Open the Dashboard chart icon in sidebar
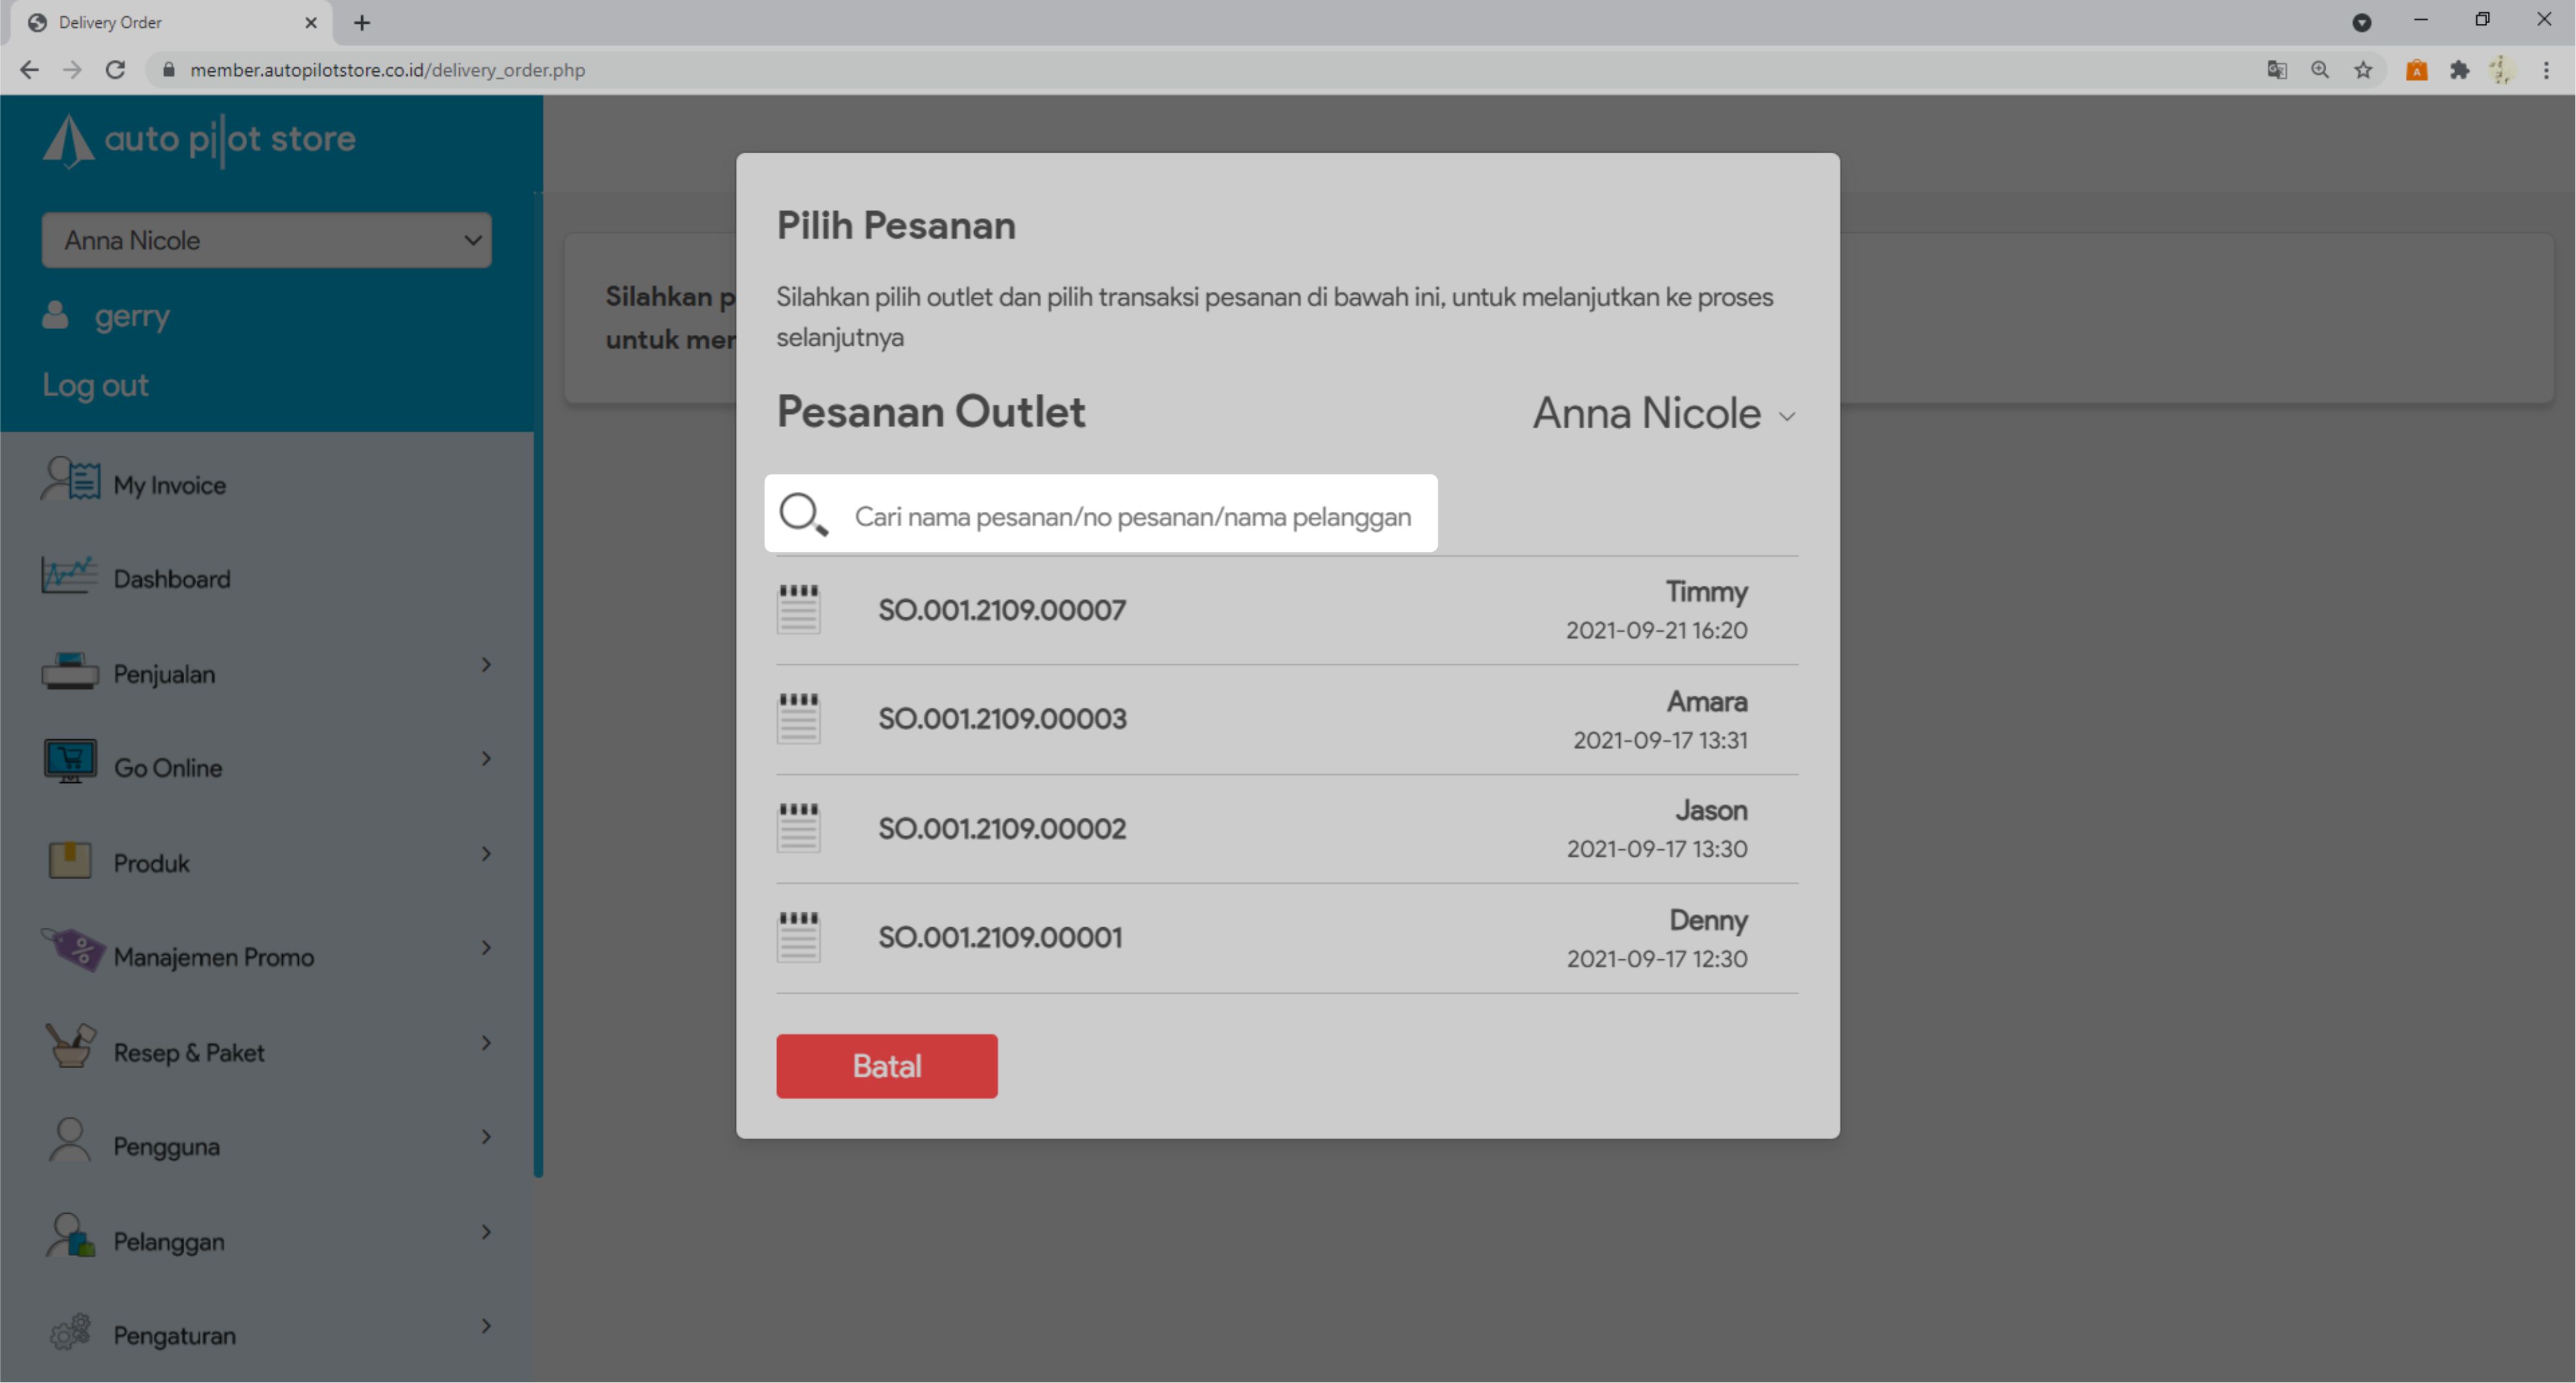This screenshot has width=2576, height=1383. (69, 577)
